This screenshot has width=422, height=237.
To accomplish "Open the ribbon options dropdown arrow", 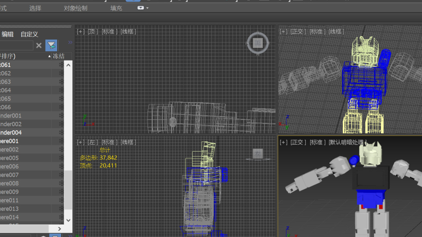I will point(147,8).
